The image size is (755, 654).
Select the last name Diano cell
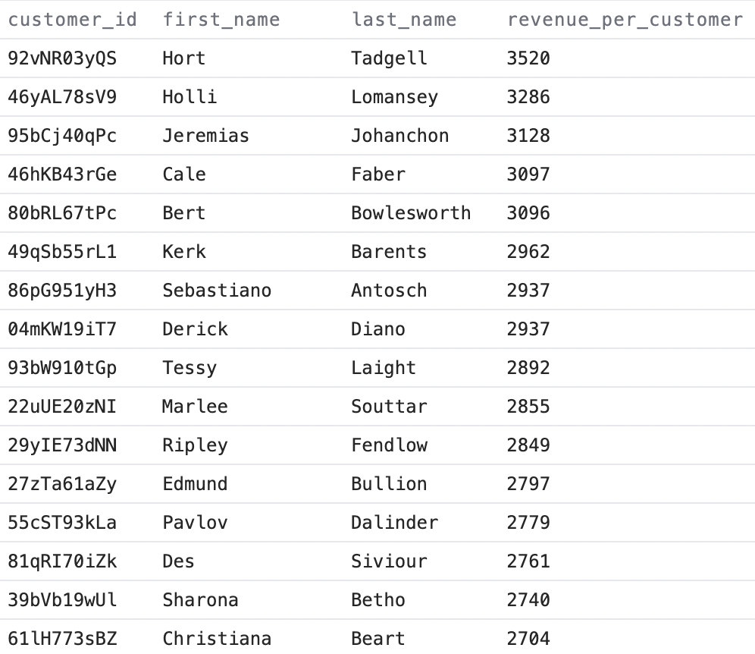click(x=377, y=329)
